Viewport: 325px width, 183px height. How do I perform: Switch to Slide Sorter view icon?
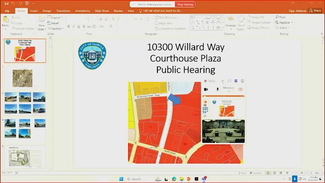274,173
